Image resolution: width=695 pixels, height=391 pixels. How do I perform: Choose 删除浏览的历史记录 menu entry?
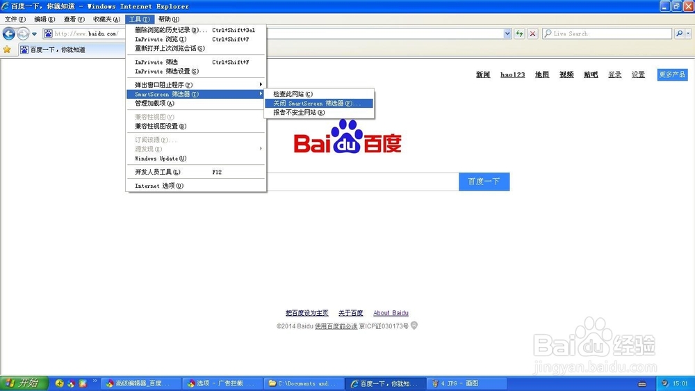click(x=195, y=30)
